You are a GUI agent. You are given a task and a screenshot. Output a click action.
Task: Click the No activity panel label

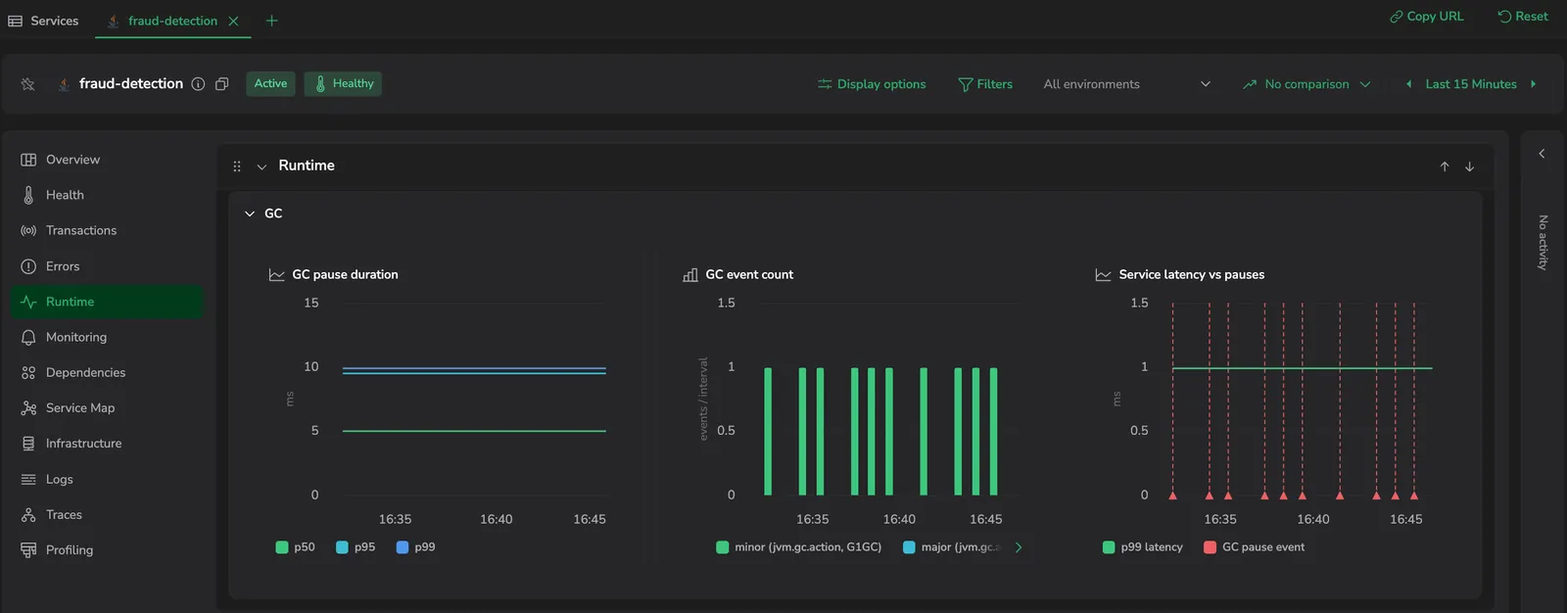click(1543, 242)
